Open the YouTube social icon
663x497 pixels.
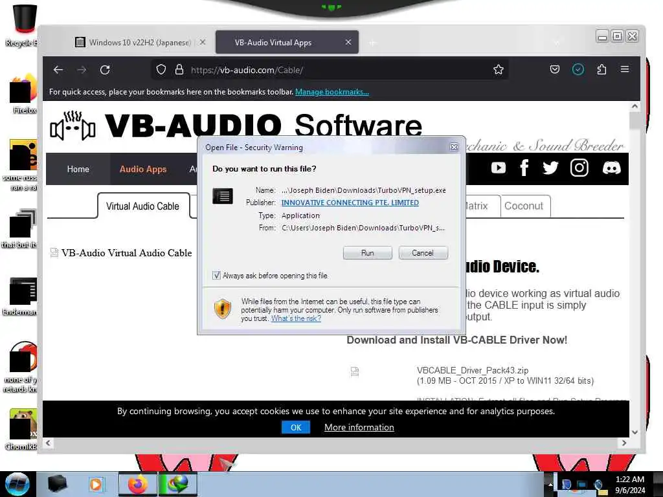click(x=499, y=168)
